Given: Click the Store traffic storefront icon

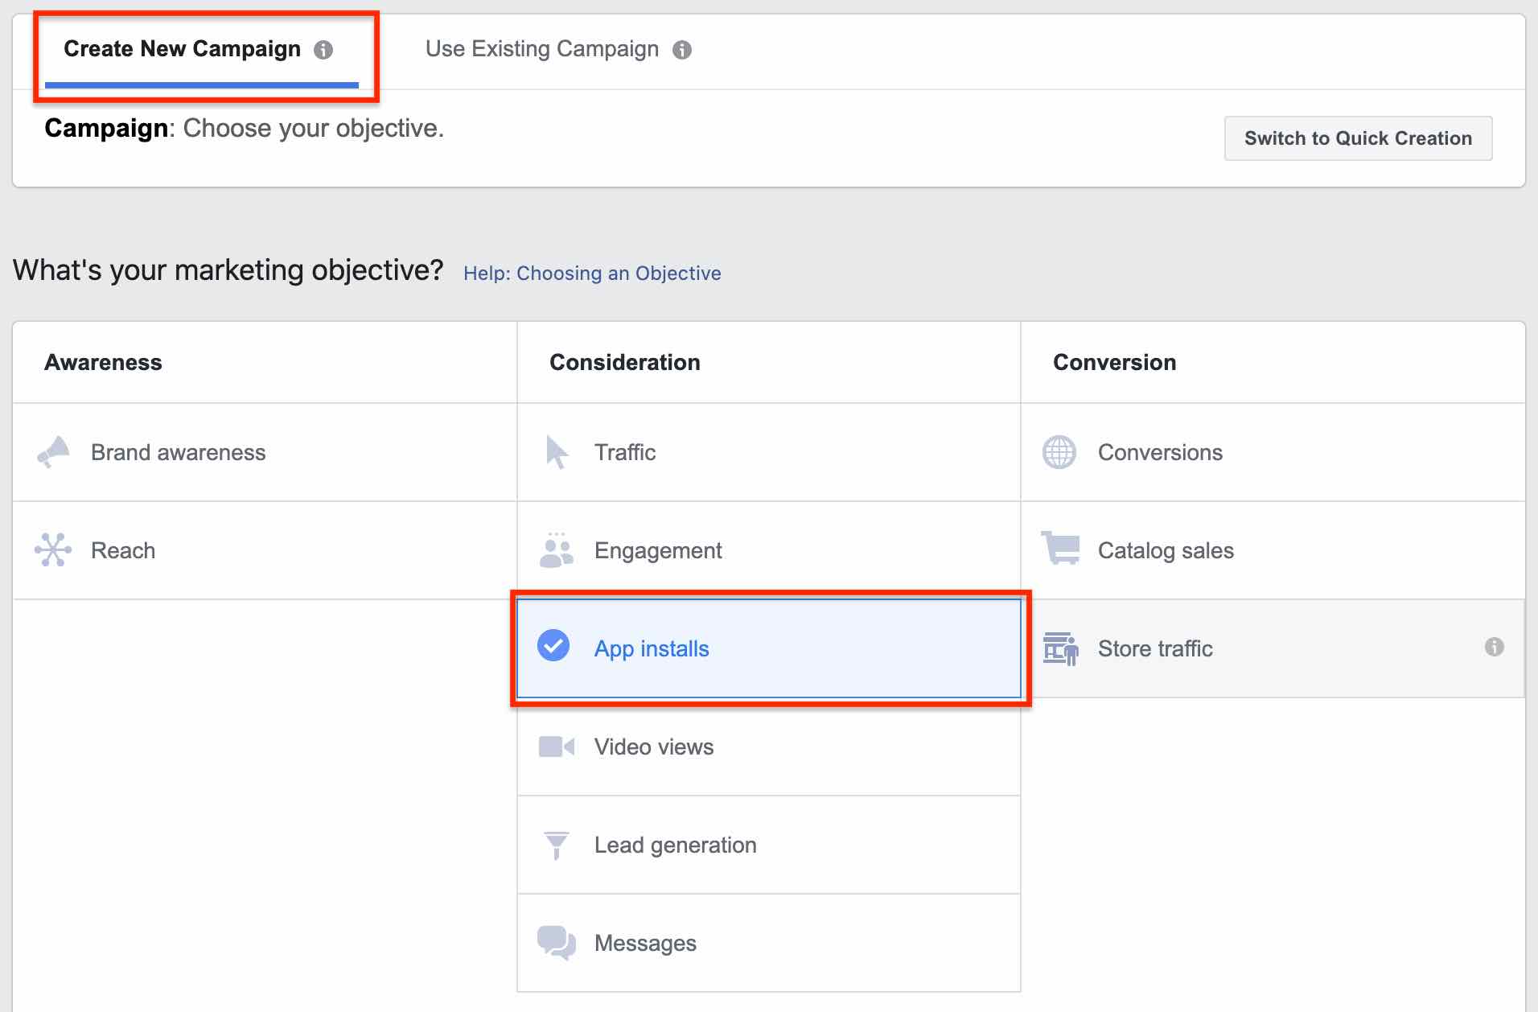Looking at the screenshot, I should click(1061, 648).
